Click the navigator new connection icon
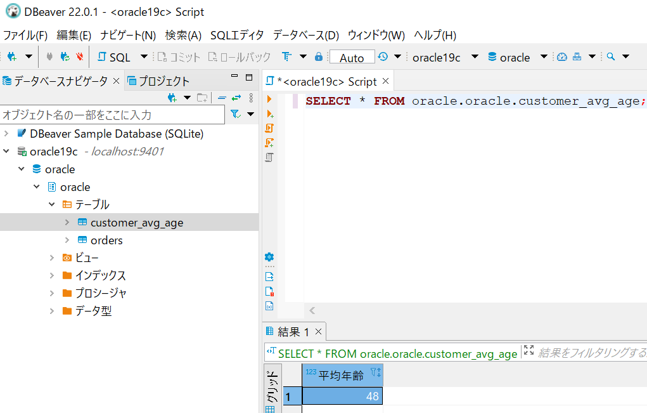Screen dimensions: 647x413 pos(172,98)
